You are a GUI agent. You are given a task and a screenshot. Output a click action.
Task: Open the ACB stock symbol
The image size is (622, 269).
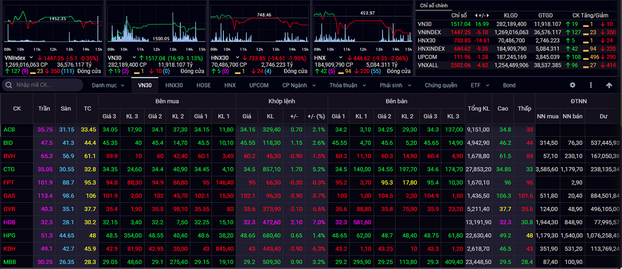pos(8,129)
